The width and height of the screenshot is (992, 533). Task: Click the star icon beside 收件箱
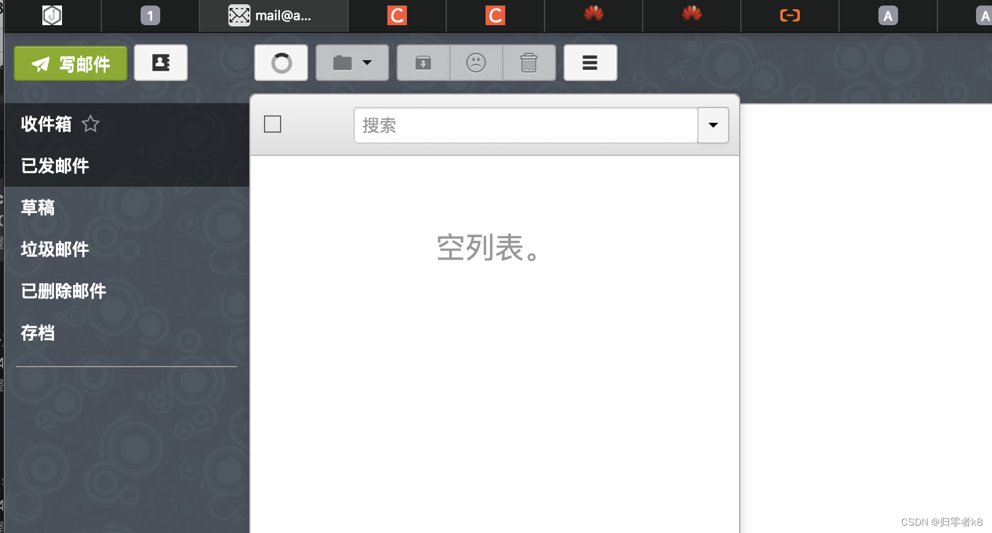click(90, 124)
